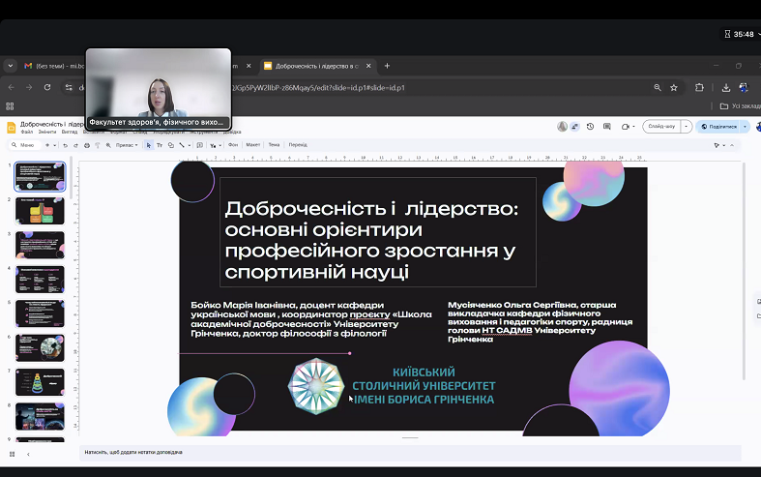This screenshot has width=761, height=477.
Task: Click the collaborator avatar in Slides header
Action: pyautogui.click(x=562, y=127)
